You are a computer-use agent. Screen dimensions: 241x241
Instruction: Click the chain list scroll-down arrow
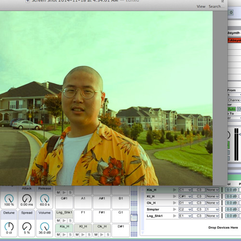tap(142, 233)
